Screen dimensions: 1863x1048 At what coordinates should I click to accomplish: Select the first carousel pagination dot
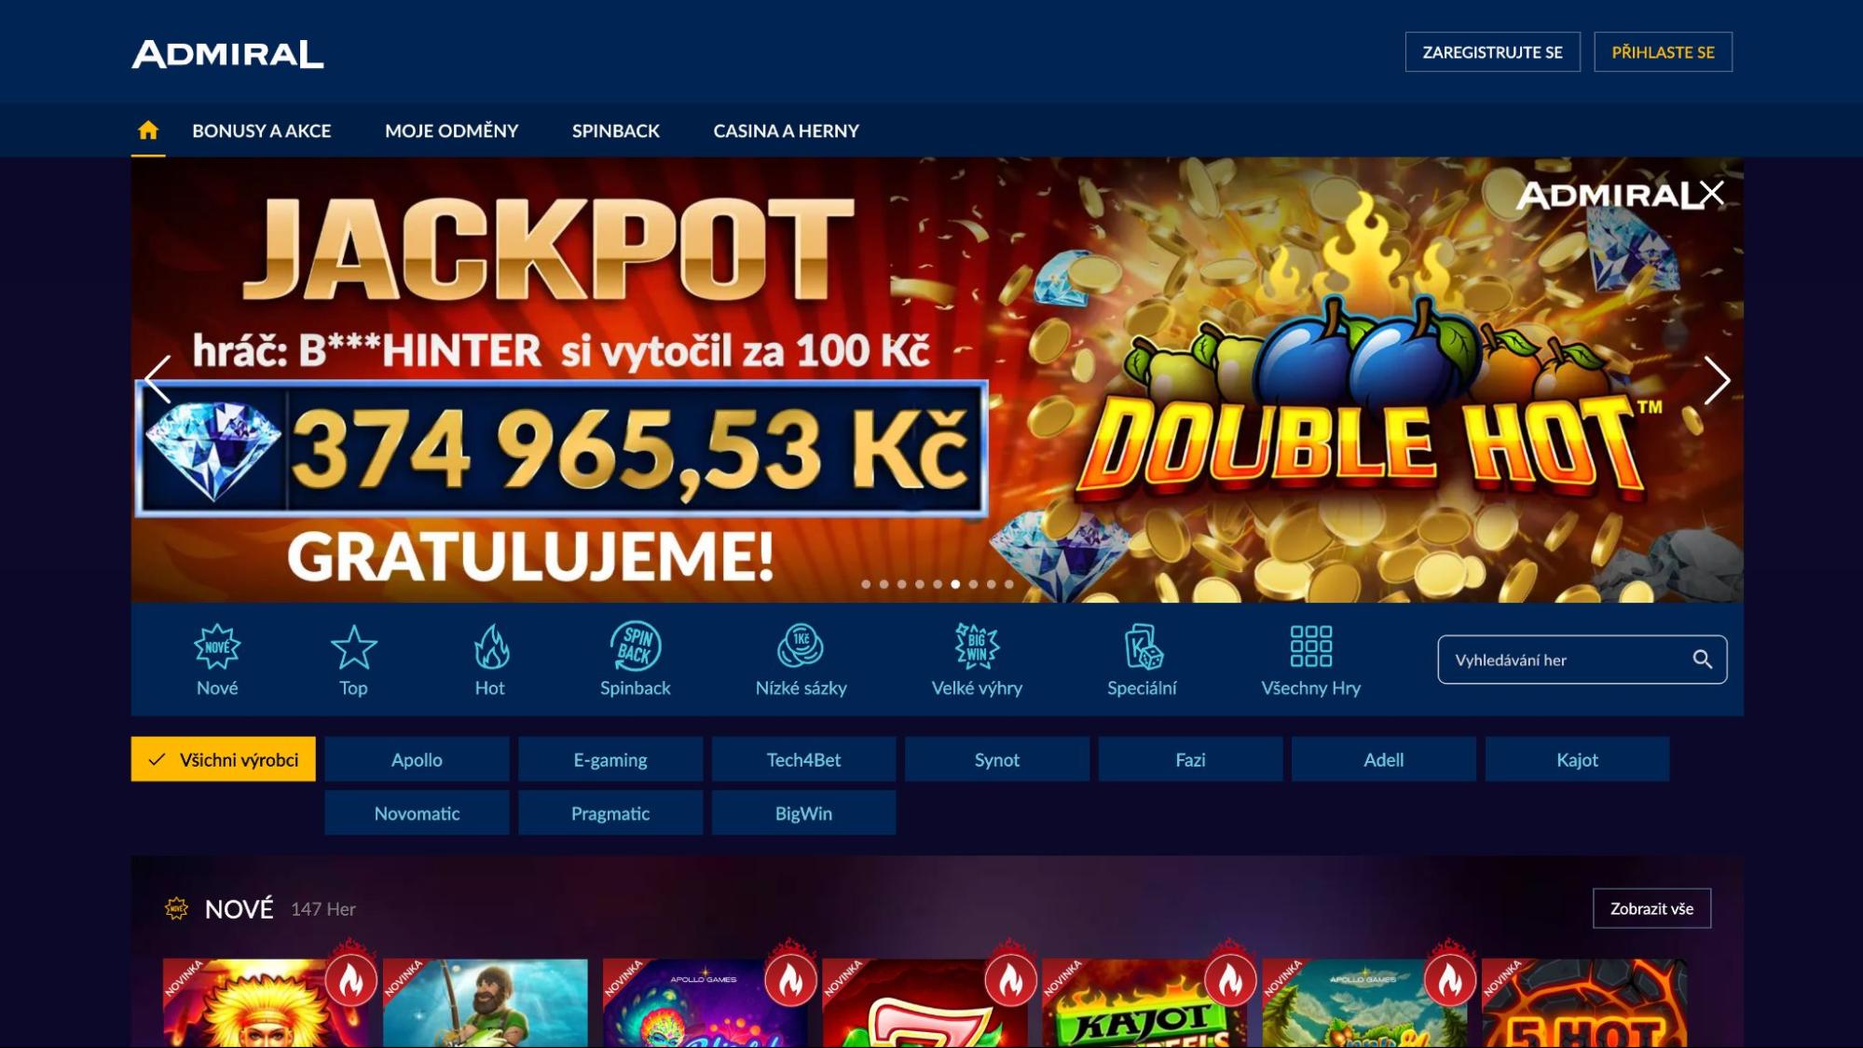pyautogui.click(x=866, y=584)
